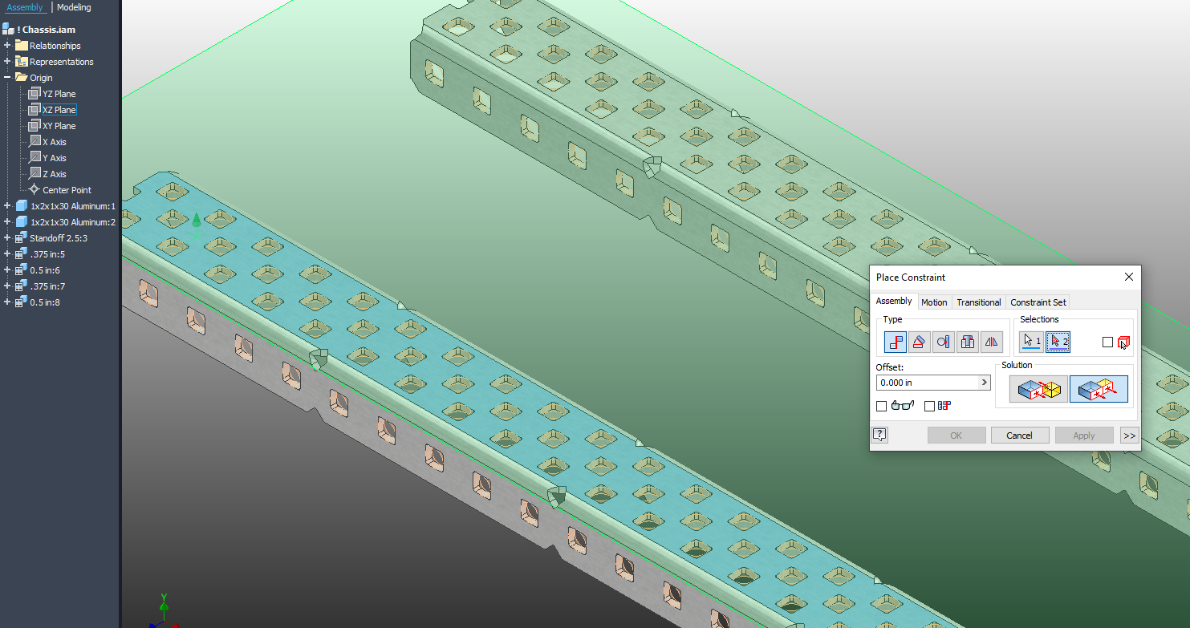This screenshot has height=628, width=1190.
Task: Select the Tangent constraint type icon
Action: (x=944, y=342)
